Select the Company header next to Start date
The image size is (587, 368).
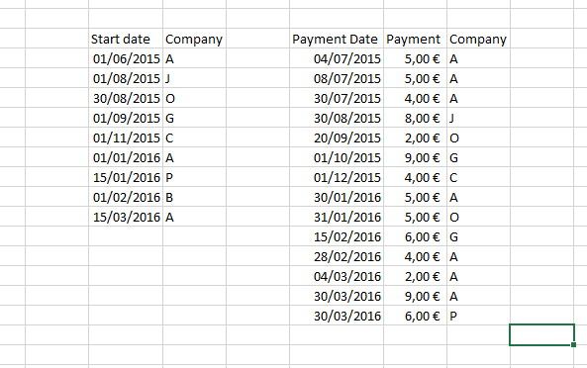(194, 39)
